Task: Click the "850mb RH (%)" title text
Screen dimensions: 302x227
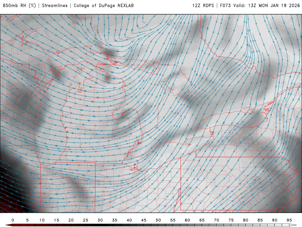Action: click(19, 5)
